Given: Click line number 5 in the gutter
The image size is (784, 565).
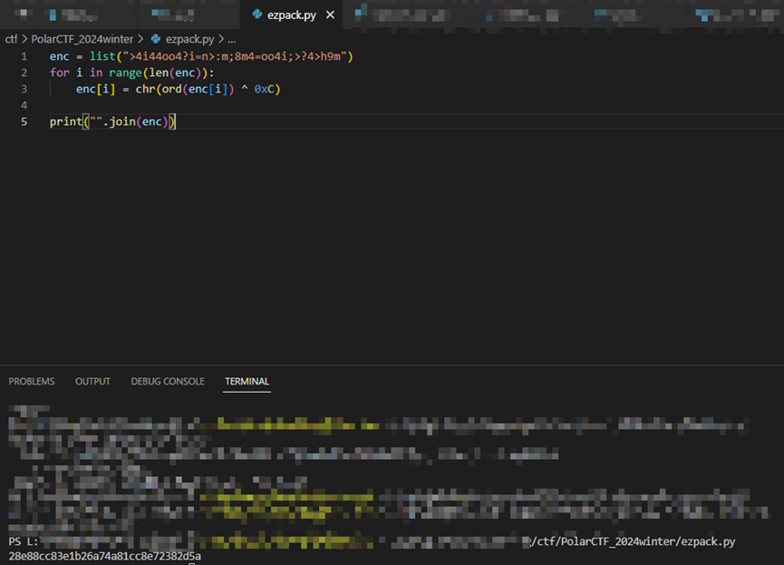Looking at the screenshot, I should click(24, 122).
